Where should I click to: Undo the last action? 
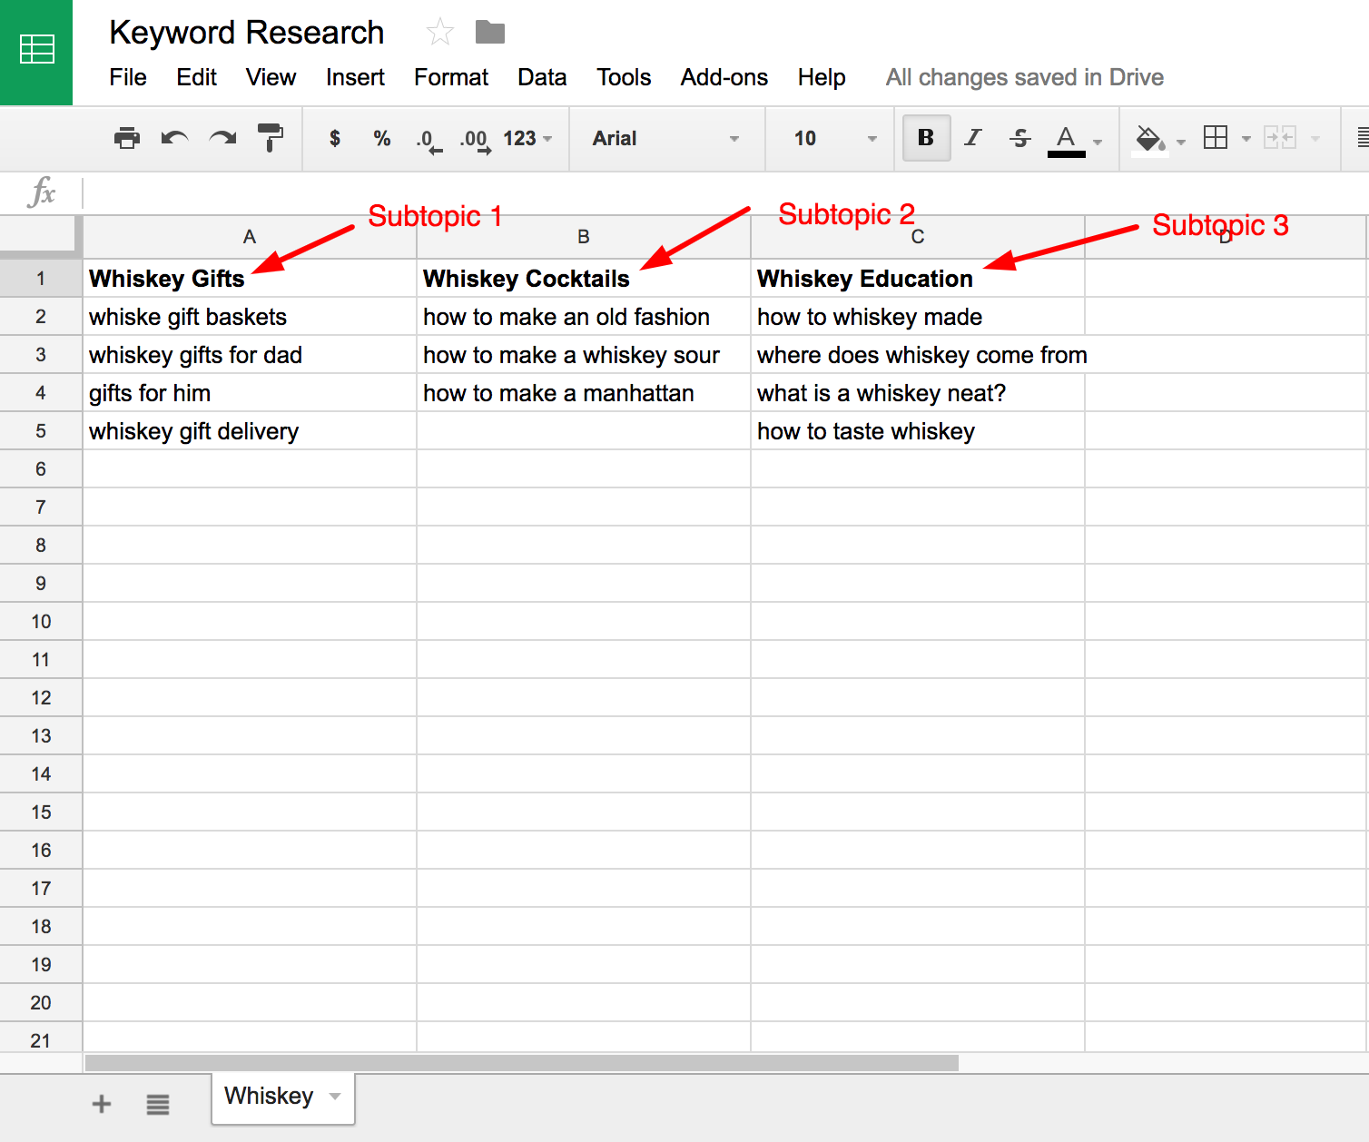pyautogui.click(x=174, y=138)
